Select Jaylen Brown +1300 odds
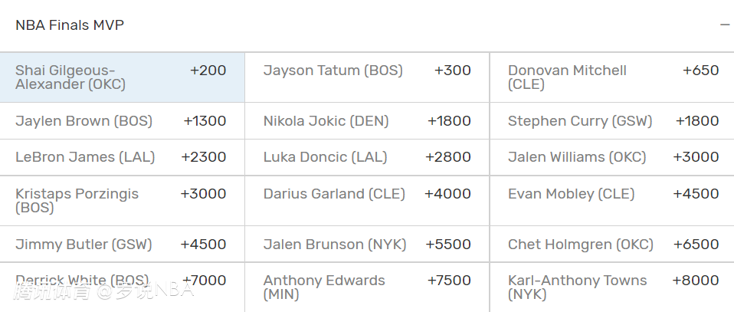 (122, 121)
